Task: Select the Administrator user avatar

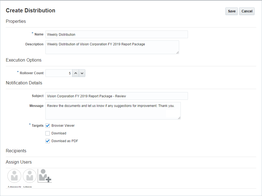Action: pos(14,176)
